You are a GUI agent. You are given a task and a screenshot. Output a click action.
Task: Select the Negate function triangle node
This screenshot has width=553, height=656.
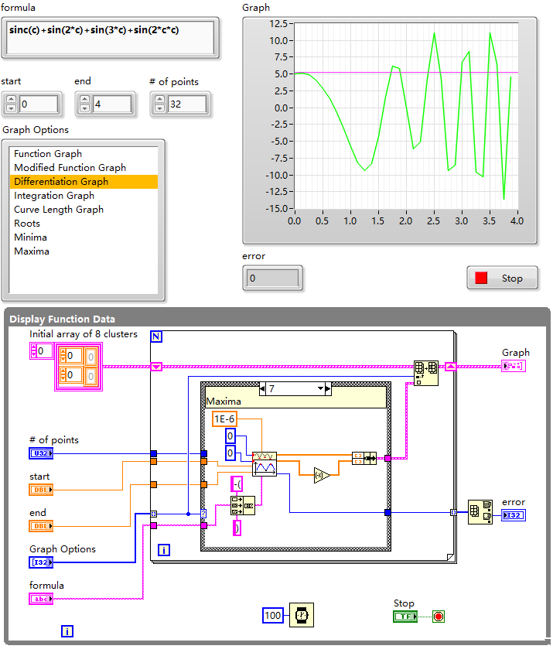pos(323,475)
